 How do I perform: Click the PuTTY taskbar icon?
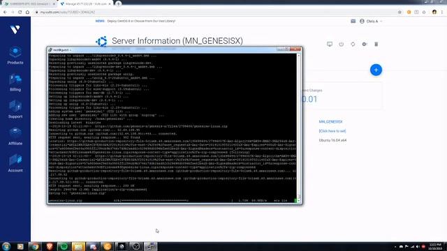[151, 246]
